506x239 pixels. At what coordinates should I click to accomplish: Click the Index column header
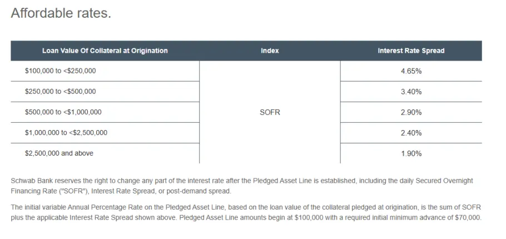[x=270, y=51]
